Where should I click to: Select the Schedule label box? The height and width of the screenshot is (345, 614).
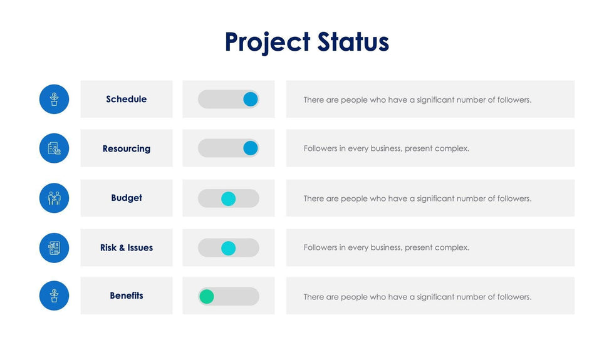127,99
